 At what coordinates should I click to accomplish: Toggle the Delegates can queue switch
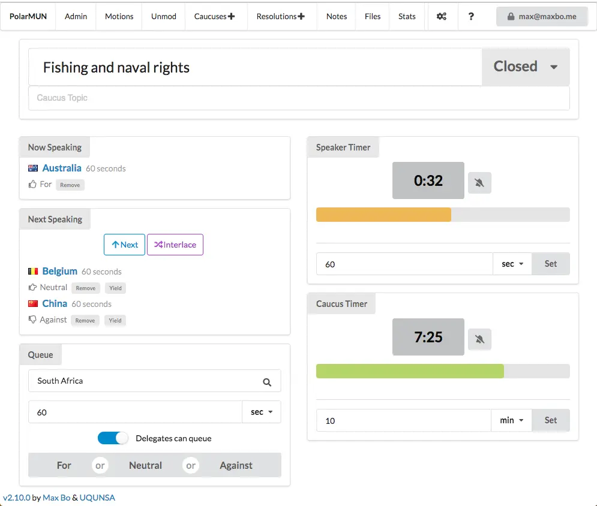pyautogui.click(x=113, y=438)
